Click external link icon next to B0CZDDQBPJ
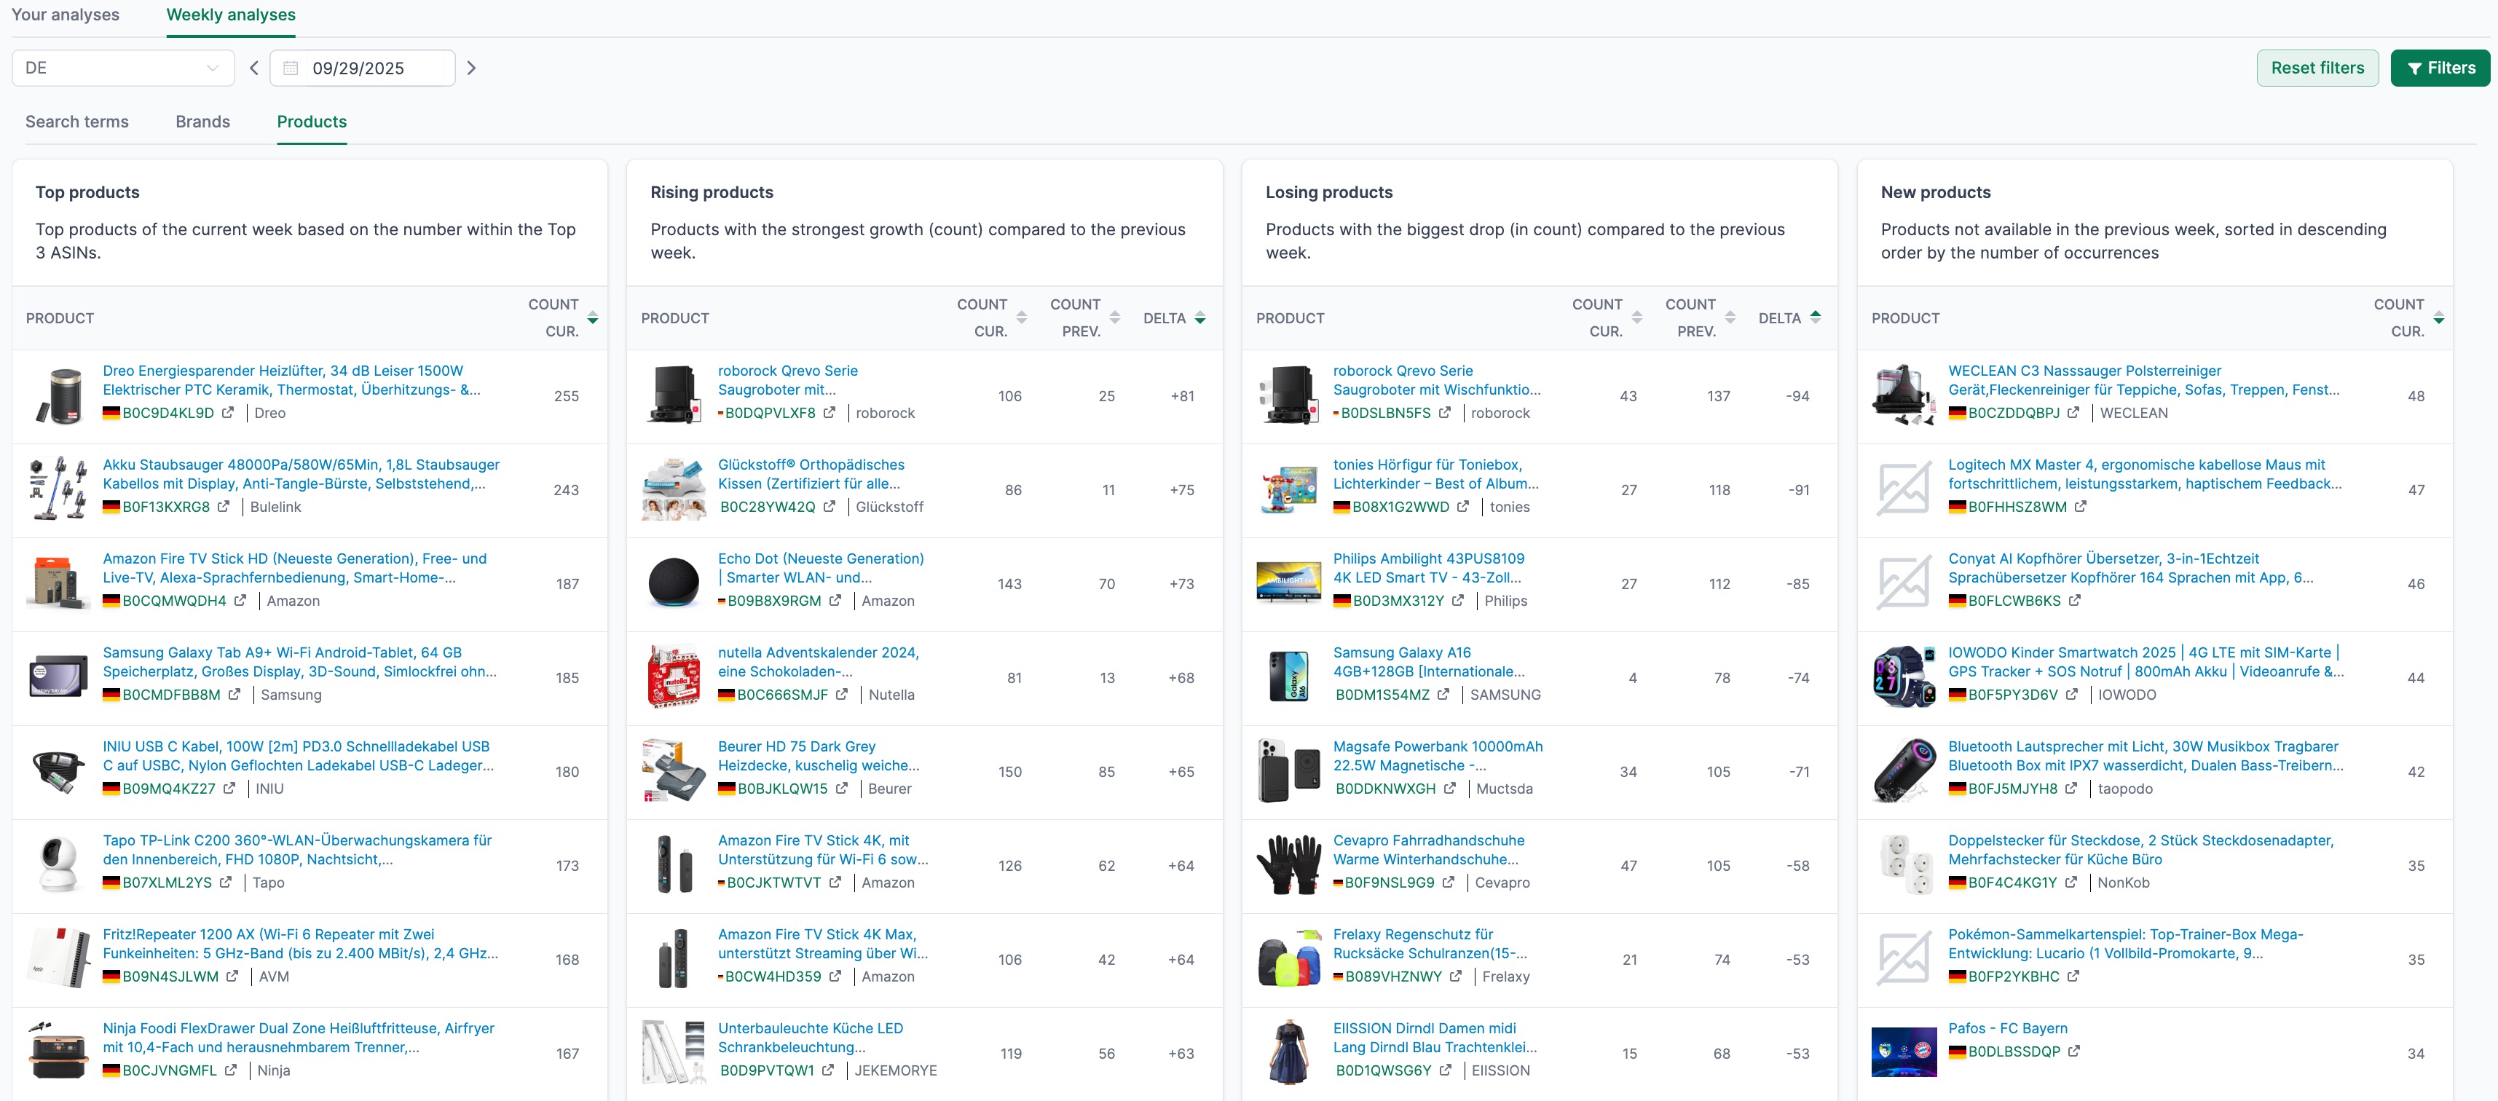 [x=2073, y=413]
